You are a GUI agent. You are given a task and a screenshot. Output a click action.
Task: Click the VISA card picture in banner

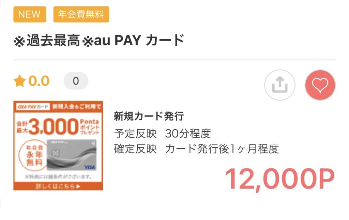[72, 155]
